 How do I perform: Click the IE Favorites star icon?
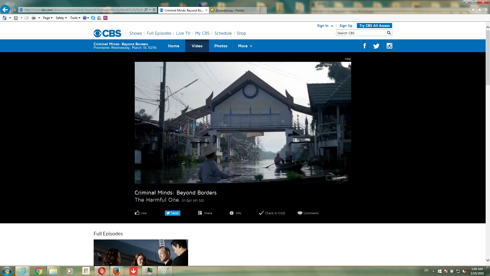point(480,10)
